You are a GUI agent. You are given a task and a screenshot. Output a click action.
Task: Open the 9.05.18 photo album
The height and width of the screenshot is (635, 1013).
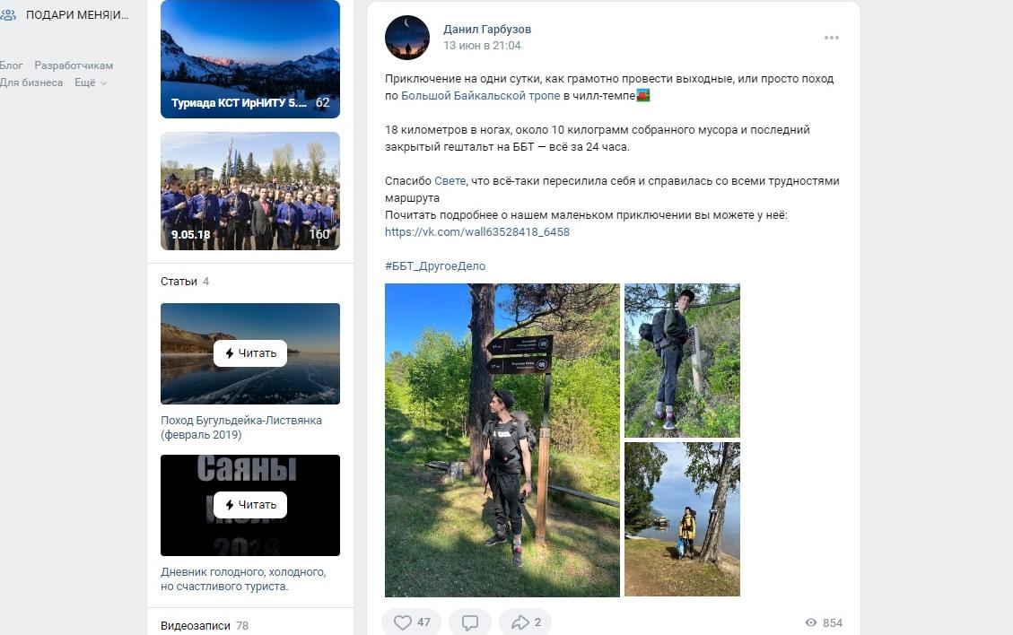click(250, 191)
